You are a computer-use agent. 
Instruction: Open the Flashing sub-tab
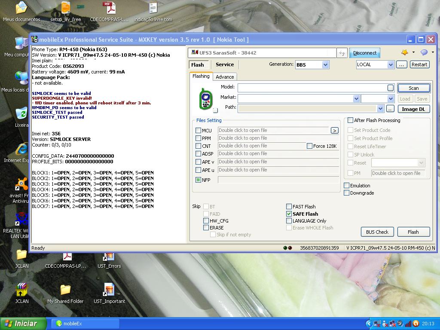pyautogui.click(x=201, y=76)
